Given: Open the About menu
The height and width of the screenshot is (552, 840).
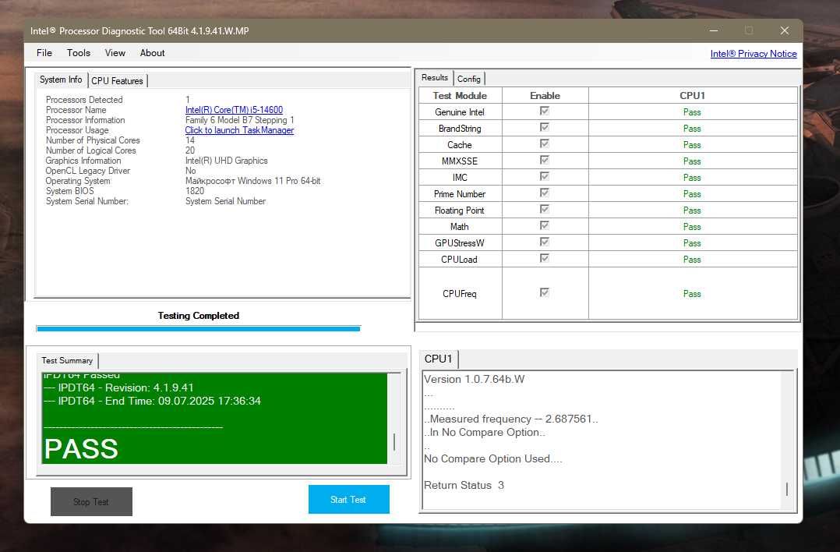Looking at the screenshot, I should pyautogui.click(x=152, y=52).
